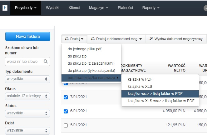
Task: Open the Magazyn navigation menu
Action: [x=98, y=7]
